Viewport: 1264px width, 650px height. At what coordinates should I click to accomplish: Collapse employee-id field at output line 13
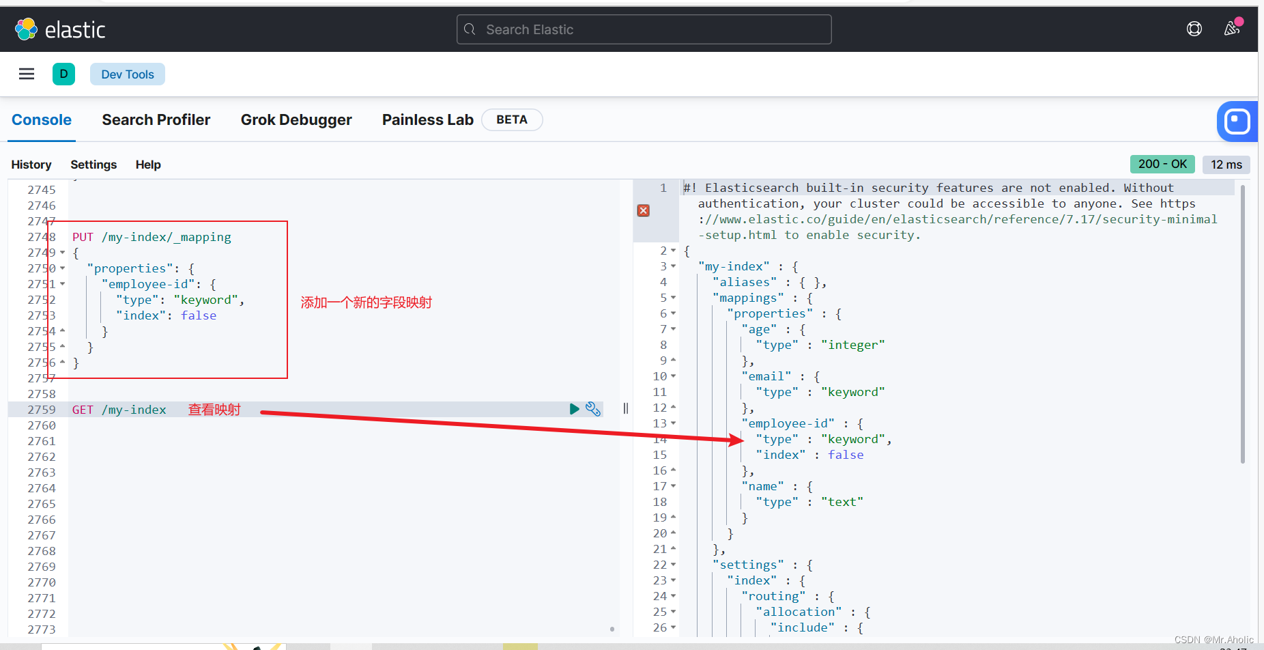[673, 423]
